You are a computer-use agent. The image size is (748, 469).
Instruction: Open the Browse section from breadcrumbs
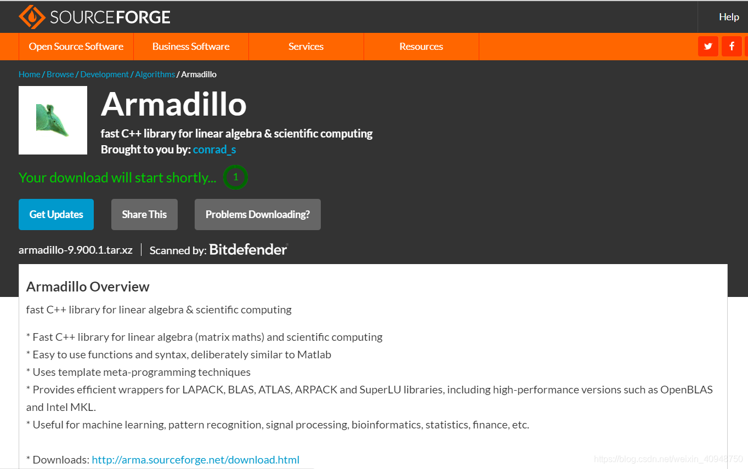pos(60,74)
